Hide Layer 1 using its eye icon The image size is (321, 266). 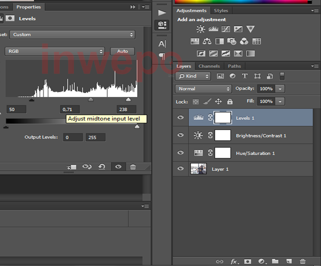click(x=181, y=169)
